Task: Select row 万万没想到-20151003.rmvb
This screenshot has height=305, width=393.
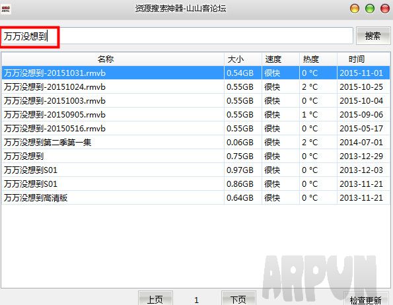Action: coord(196,100)
